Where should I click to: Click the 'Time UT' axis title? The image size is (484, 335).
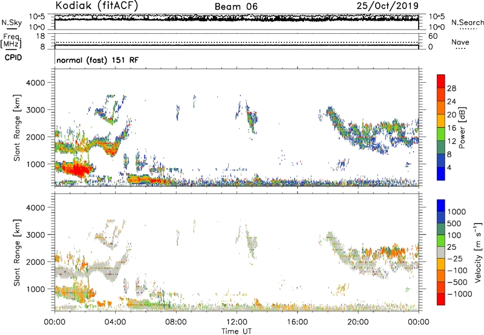[237, 331]
